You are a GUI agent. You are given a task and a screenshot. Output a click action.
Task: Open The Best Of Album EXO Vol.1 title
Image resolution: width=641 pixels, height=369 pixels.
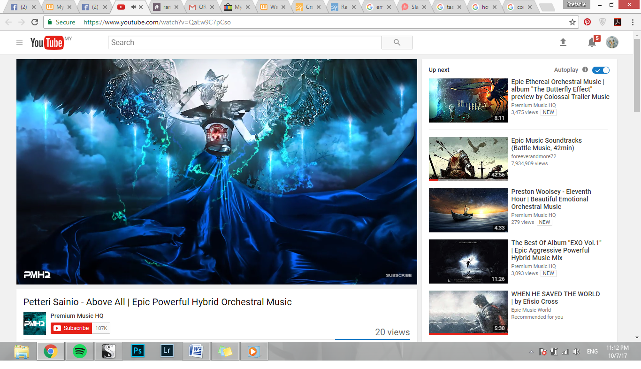pos(557,250)
